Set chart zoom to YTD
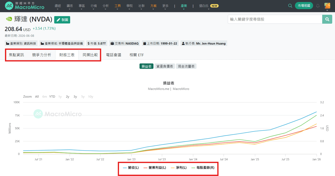Screen dimensions: 335x176 point(52,97)
